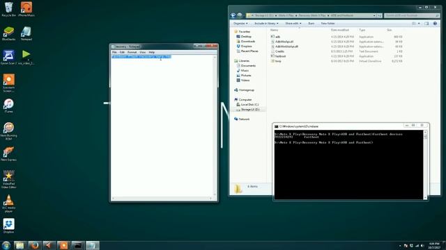The height and width of the screenshot is (250, 446).
Task: Launch Firefox from the taskbar
Action: point(35,245)
